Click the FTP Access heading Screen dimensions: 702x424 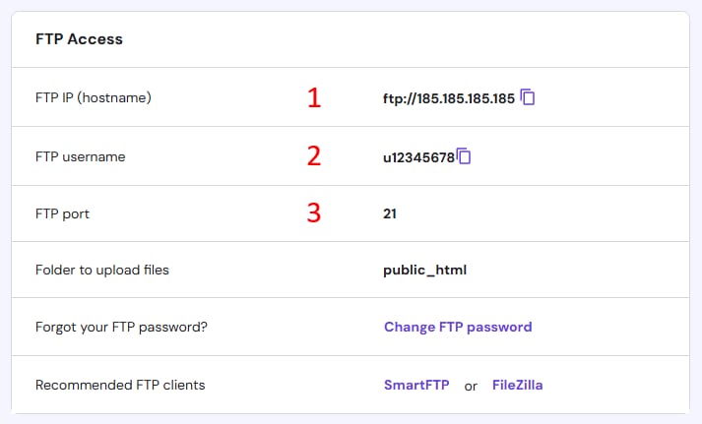point(79,39)
